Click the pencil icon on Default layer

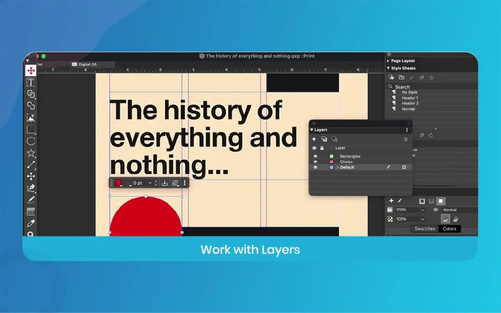[x=388, y=167]
